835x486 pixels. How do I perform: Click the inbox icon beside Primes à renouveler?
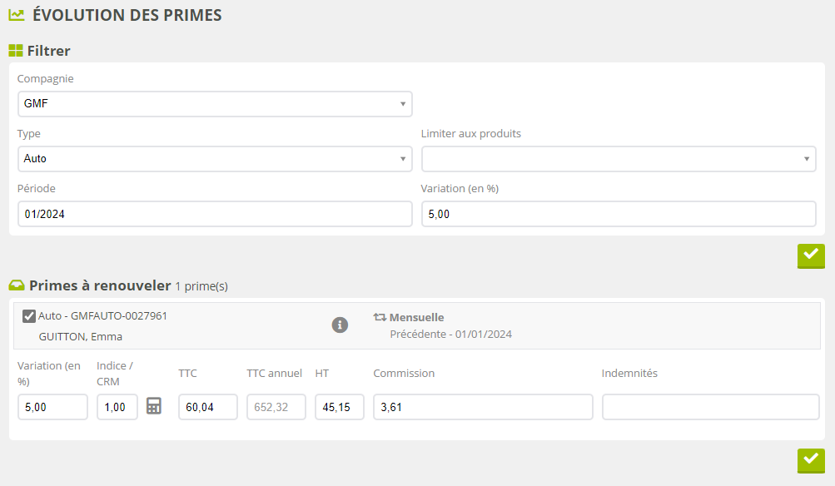16,285
